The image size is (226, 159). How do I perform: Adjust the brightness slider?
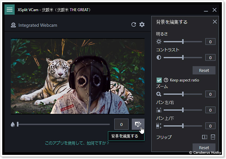(183, 42)
